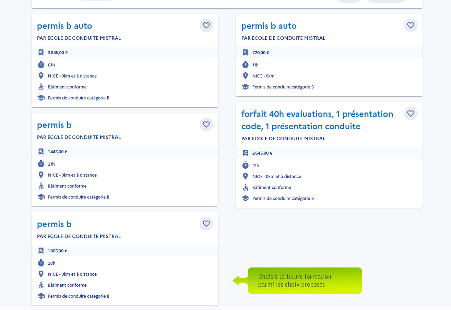Click the euro price icon beside 3 845,00 €
Image resolution: width=451 pixels, height=310 pixels.
click(41, 52)
